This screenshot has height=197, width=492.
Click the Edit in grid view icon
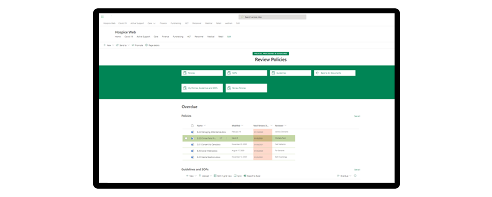coord(215,176)
